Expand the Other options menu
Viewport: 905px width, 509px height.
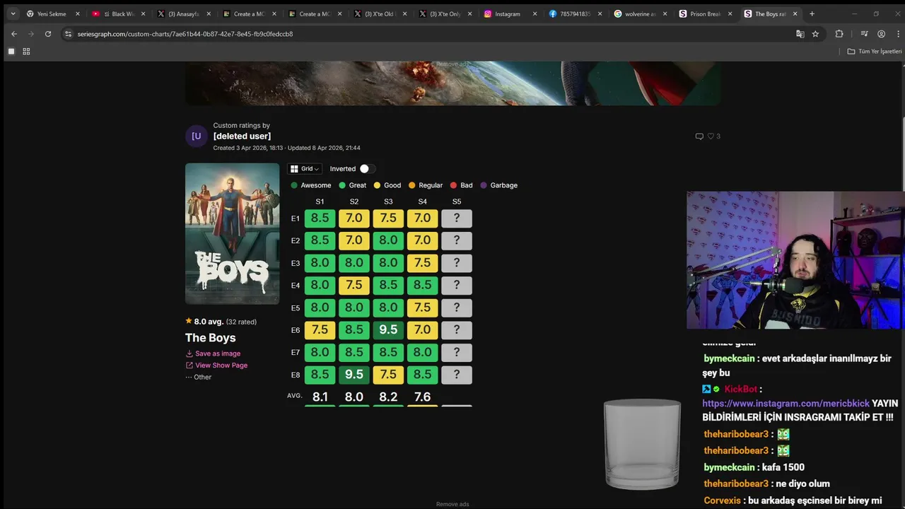199,378
